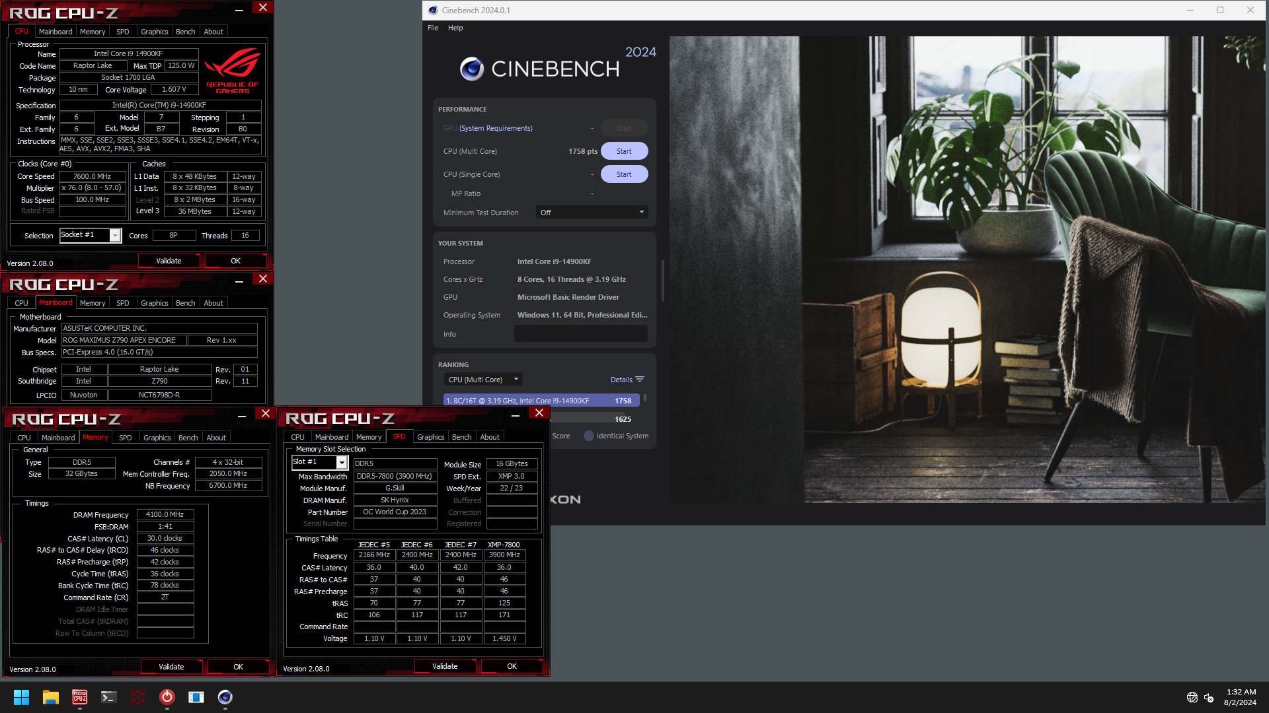Click Validate in the CPU-Z Processor window
Viewport: 1269px width, 713px height.
click(169, 261)
